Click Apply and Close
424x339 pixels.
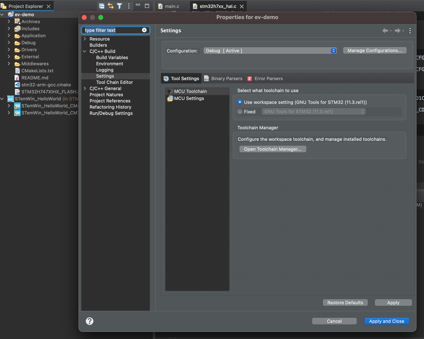(386, 321)
